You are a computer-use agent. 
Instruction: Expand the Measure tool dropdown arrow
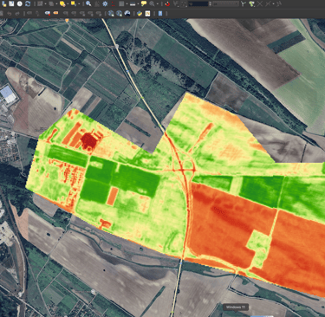point(138,4)
